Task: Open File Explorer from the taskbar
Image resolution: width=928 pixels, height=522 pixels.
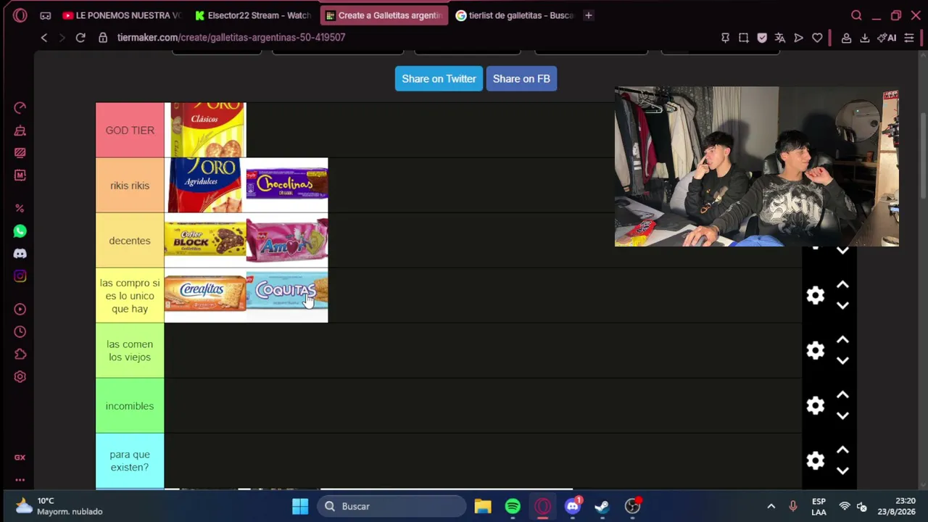Action: (x=483, y=506)
